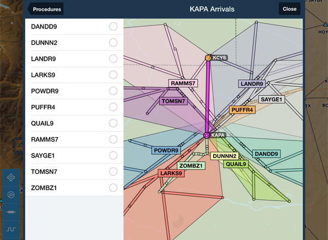
Task: Click the RAMMS7 label on the map
Action: 183,84
